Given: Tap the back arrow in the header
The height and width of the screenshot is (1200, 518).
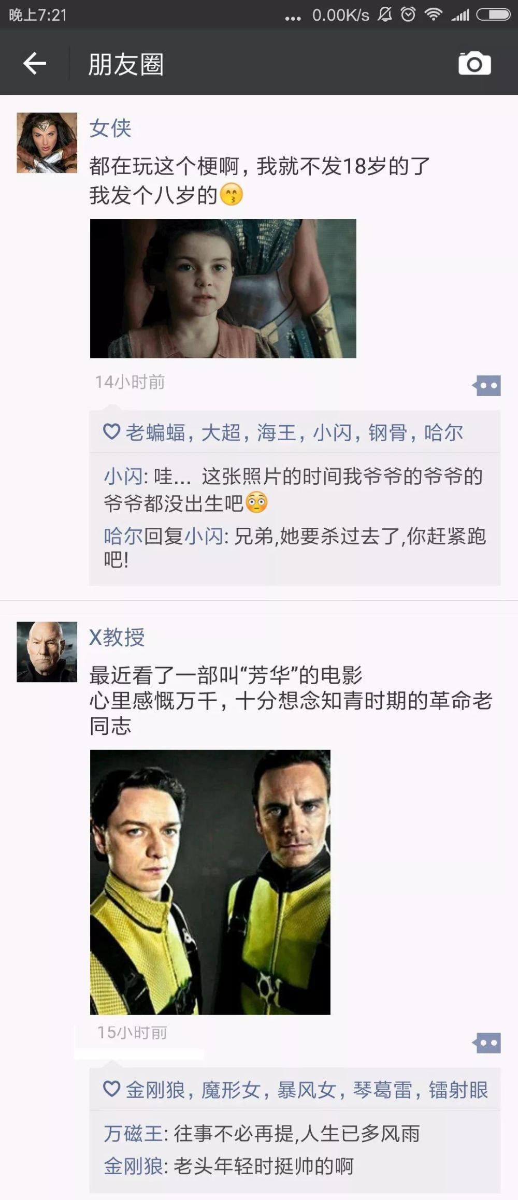Looking at the screenshot, I should coord(35,64).
